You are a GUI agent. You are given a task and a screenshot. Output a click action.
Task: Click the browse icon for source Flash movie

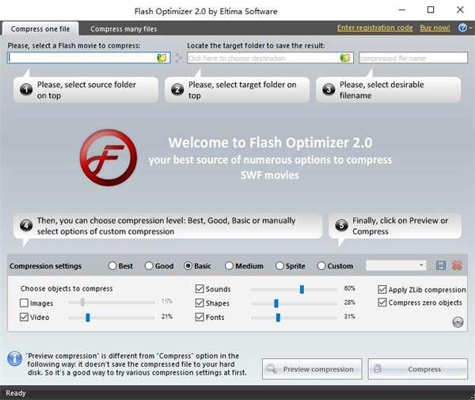pyautogui.click(x=161, y=58)
